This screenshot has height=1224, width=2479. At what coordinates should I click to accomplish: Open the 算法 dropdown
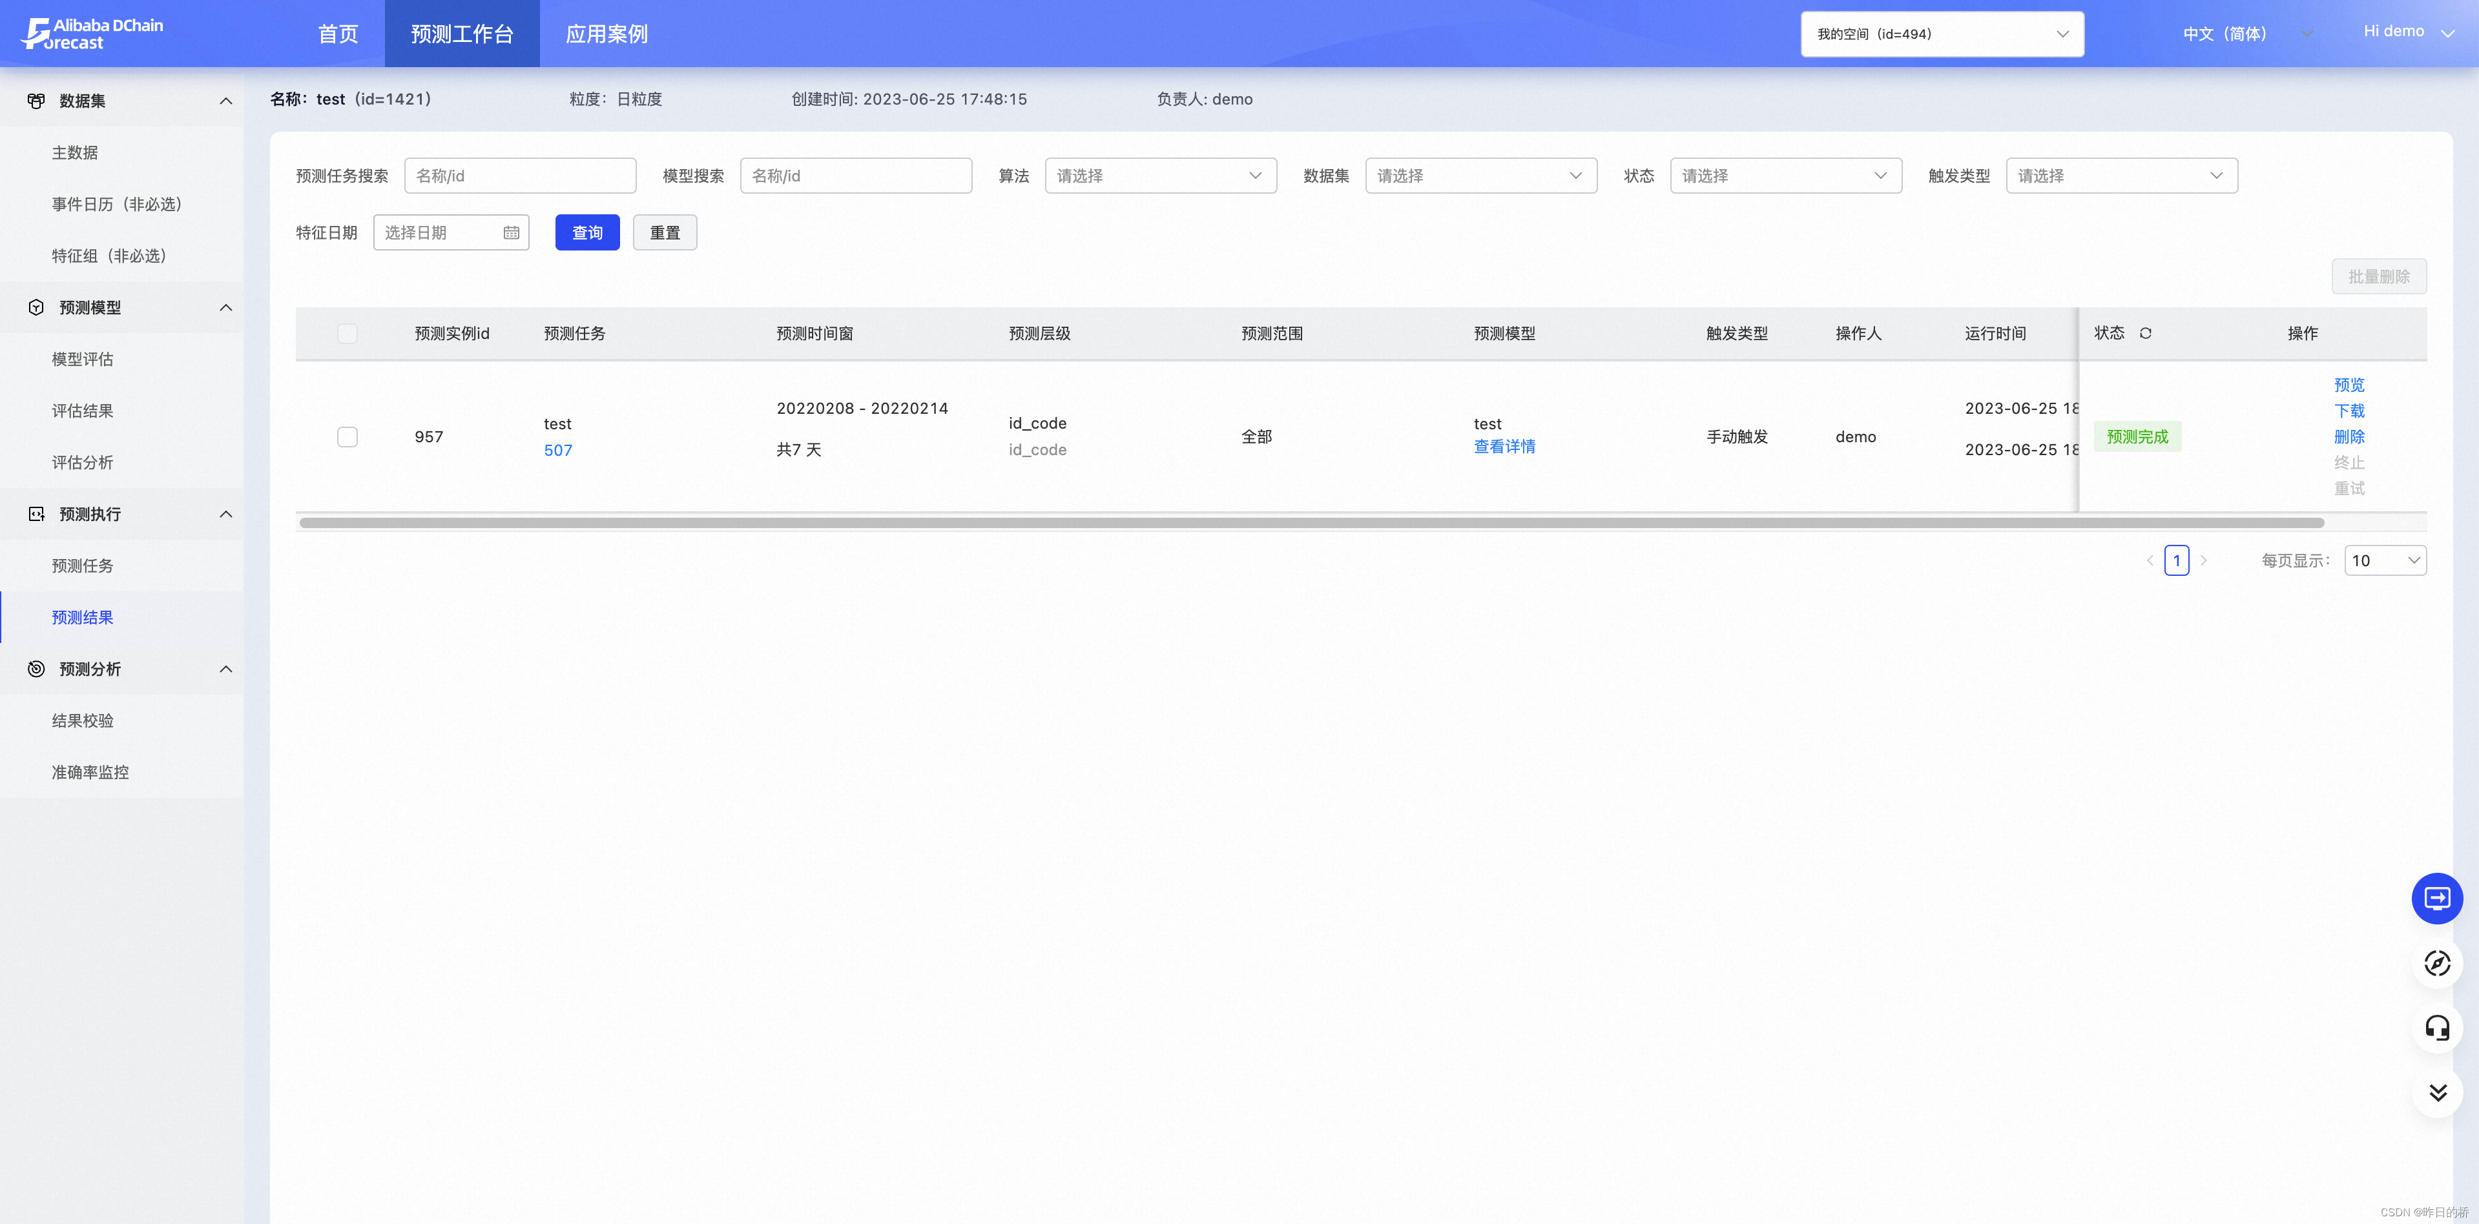click(x=1161, y=176)
